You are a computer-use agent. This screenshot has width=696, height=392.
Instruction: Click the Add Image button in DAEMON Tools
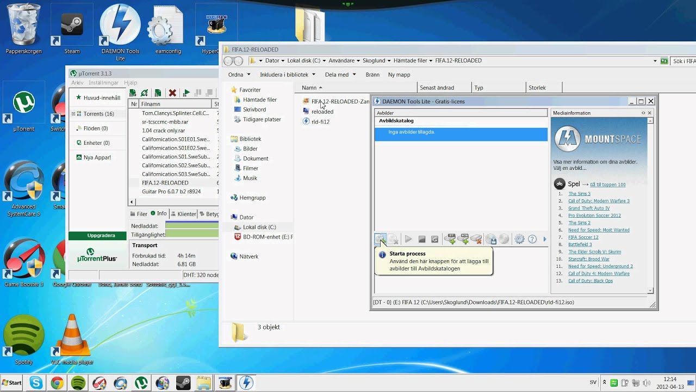[x=380, y=239]
